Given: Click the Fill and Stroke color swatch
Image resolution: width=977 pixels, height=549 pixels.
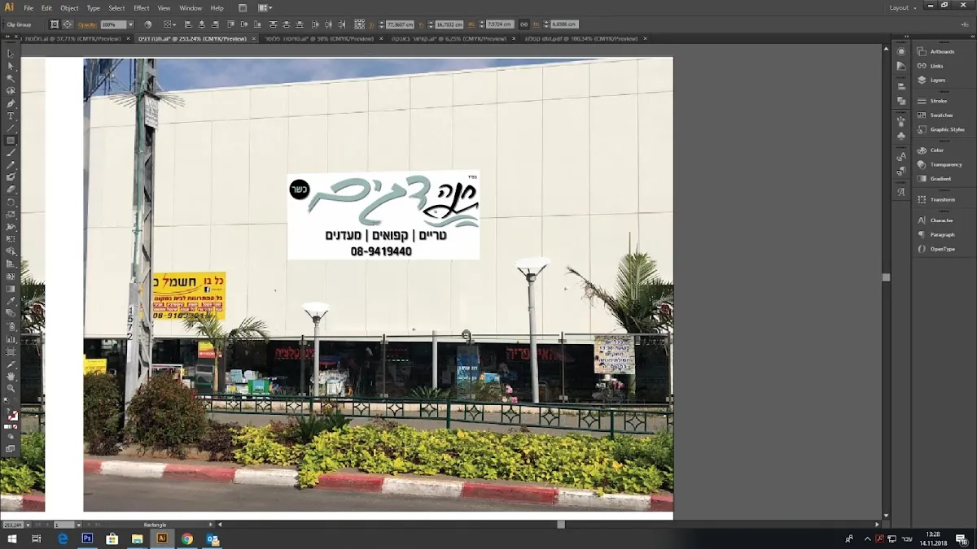Looking at the screenshot, I should click(x=11, y=415).
